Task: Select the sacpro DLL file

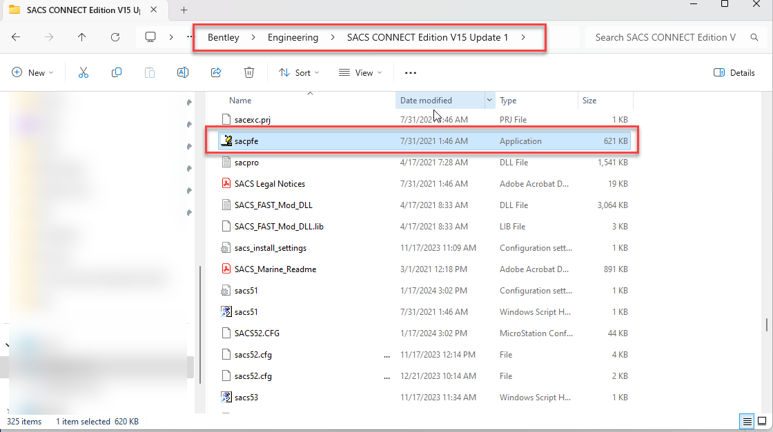Action: [424, 163]
